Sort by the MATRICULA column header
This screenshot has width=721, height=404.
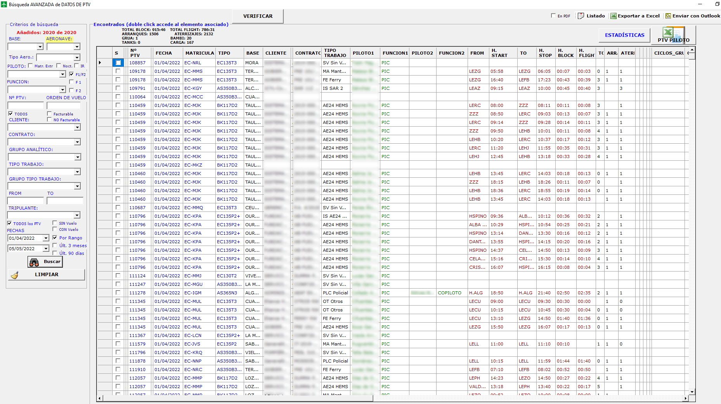(199, 53)
